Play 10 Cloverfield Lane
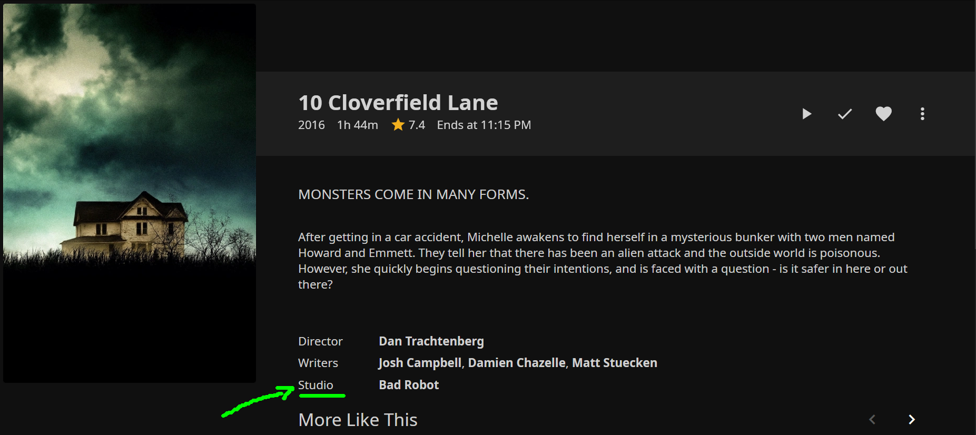Screen dimensions: 976x435 [806, 114]
